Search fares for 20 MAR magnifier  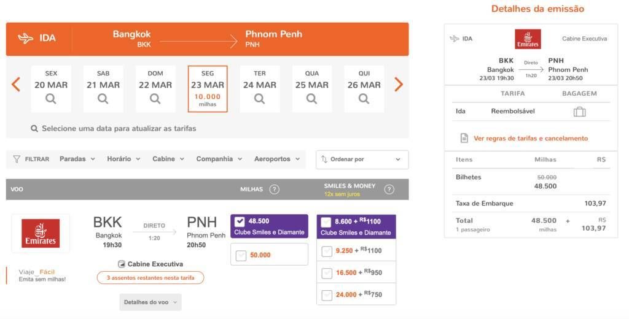click(x=51, y=99)
